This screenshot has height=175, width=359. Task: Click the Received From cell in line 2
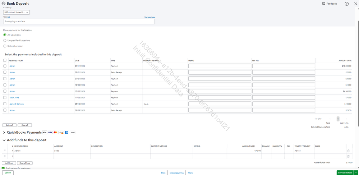(x=33, y=156)
